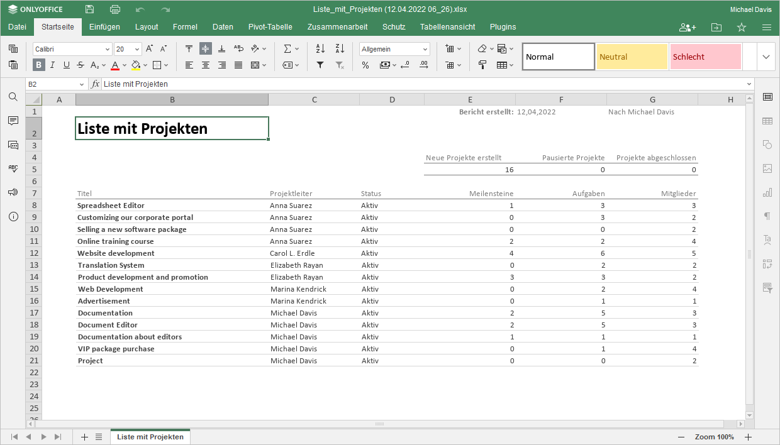Open font color dropdown arrow
Viewport: 780px width, 445px height.
tap(125, 65)
